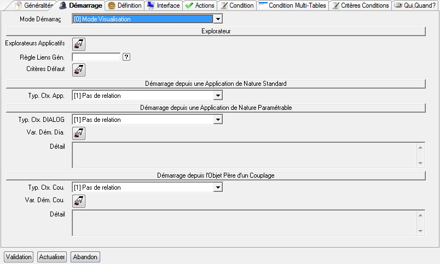Focus the Règle Liens Gén. input field

[x=96, y=57]
